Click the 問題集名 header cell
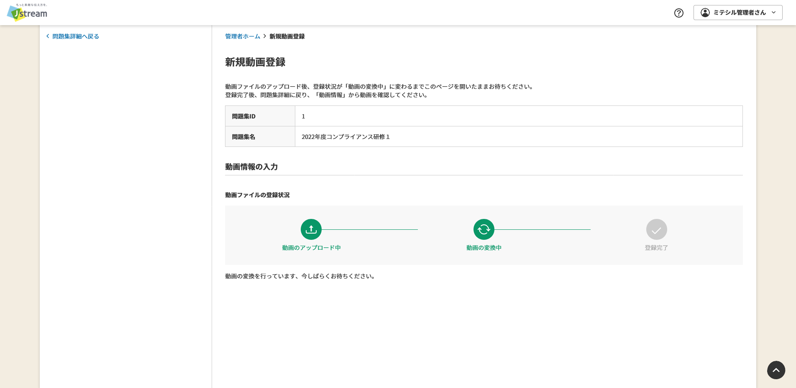The image size is (796, 388). [260, 136]
